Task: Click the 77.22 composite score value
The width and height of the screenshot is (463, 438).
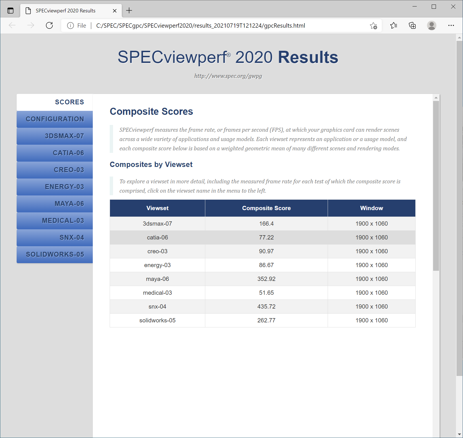Action: [x=266, y=237]
